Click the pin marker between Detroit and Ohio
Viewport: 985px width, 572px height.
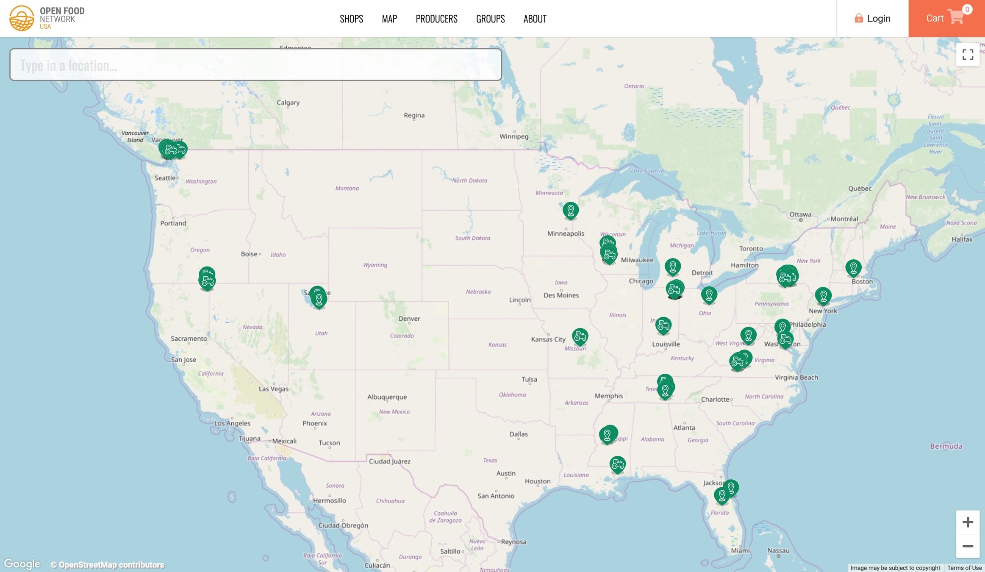click(x=709, y=294)
